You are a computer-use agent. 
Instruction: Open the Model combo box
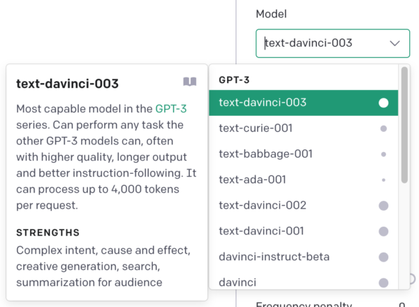click(x=332, y=43)
